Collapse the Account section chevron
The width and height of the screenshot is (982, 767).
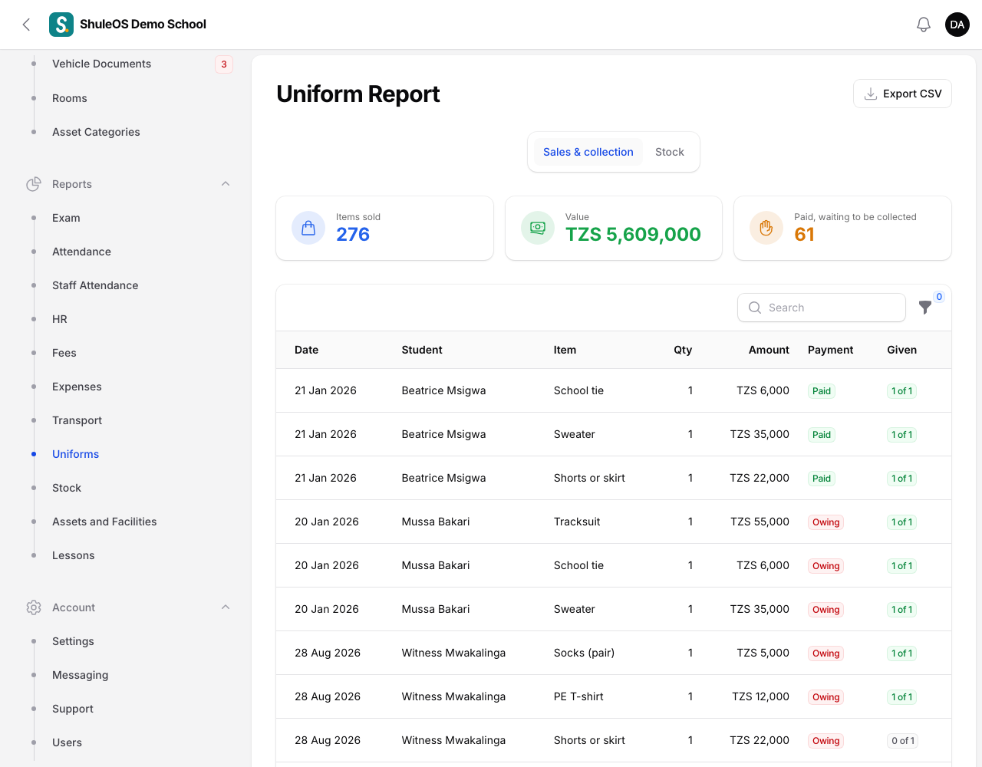pyautogui.click(x=226, y=607)
